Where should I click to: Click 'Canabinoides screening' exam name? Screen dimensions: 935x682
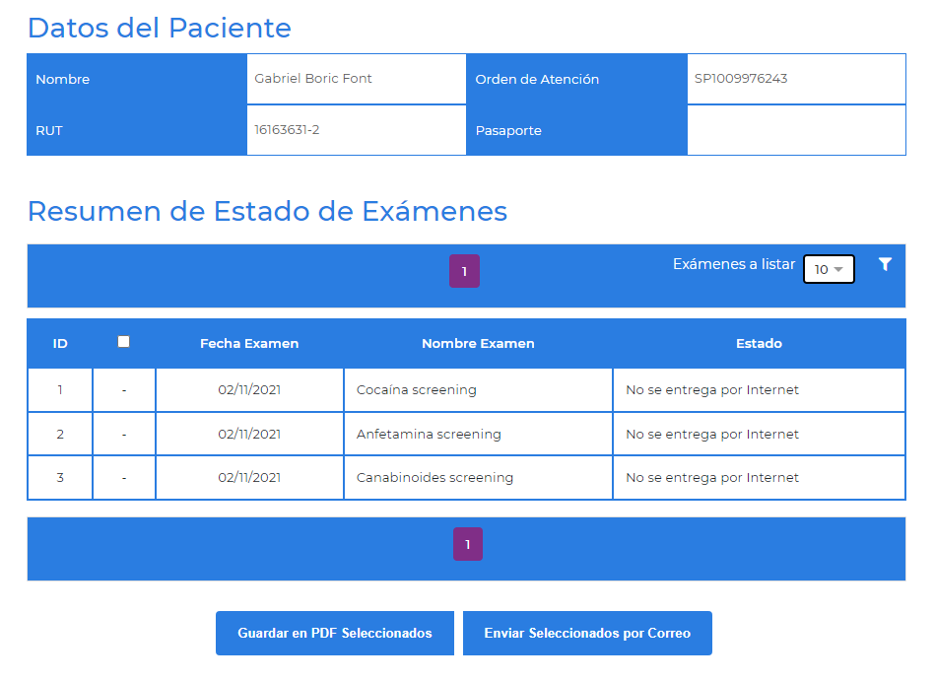[434, 477]
